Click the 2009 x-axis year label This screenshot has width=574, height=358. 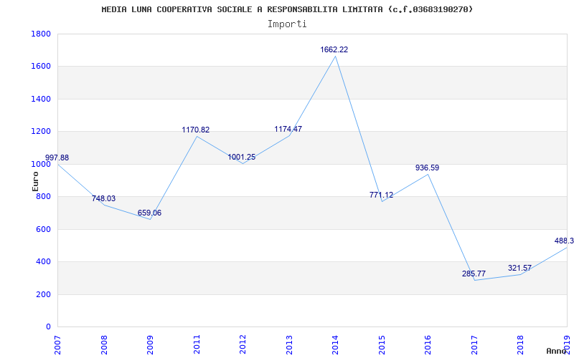[x=151, y=344]
